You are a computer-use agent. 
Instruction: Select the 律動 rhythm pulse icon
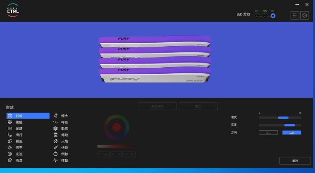(55, 160)
